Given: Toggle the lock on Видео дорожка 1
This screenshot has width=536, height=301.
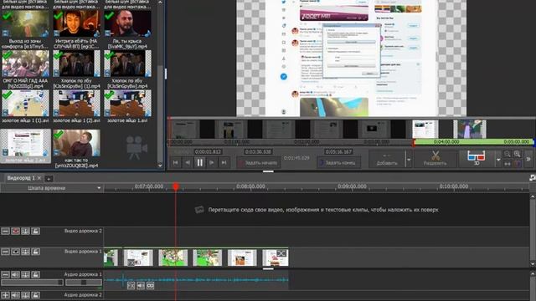Looking at the screenshot, I should tap(35, 252).
